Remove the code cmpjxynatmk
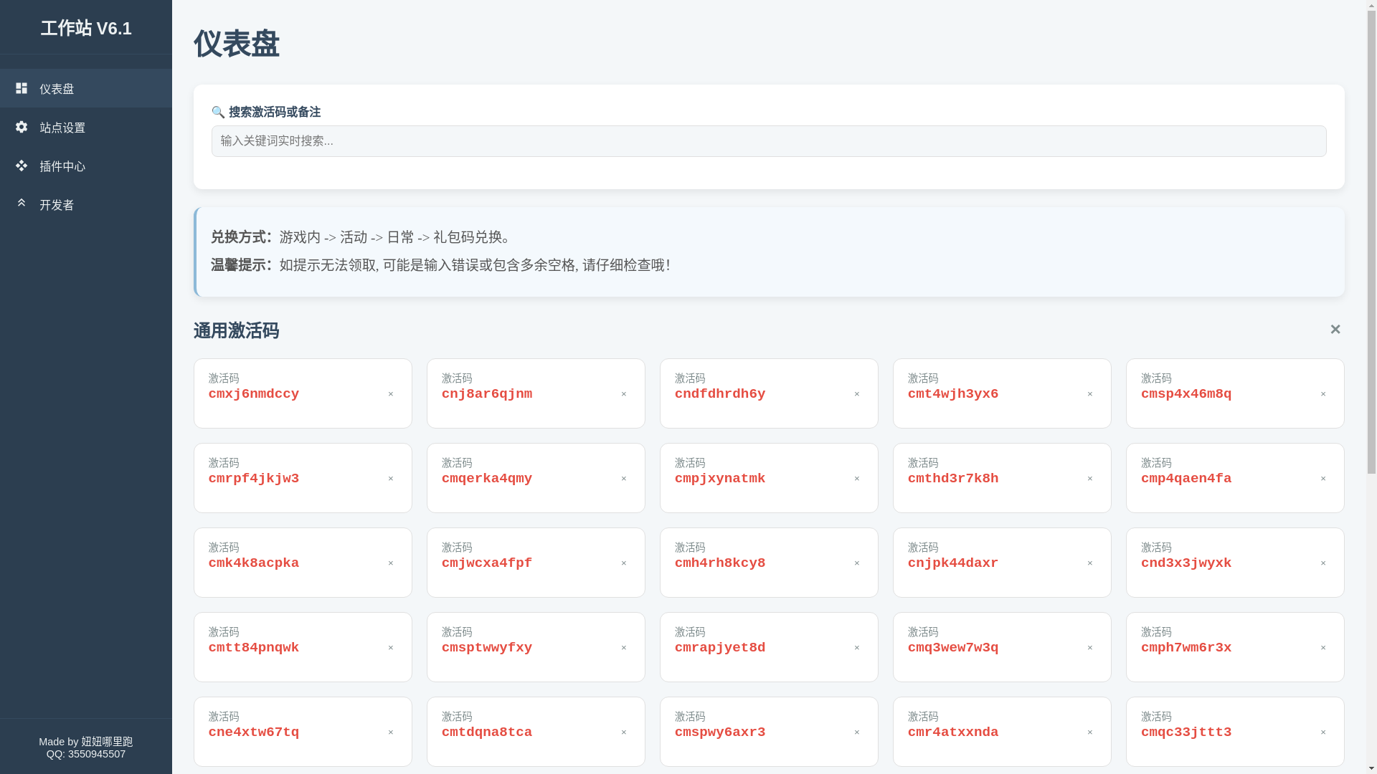Image resolution: width=1377 pixels, height=774 pixels. click(857, 479)
